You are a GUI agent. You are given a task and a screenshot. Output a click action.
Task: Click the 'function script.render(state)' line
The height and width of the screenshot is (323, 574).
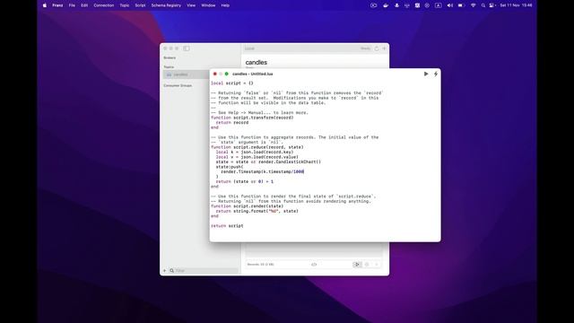(x=248, y=206)
